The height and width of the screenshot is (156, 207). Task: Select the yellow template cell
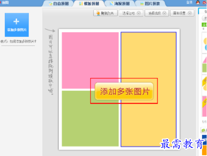148,89
